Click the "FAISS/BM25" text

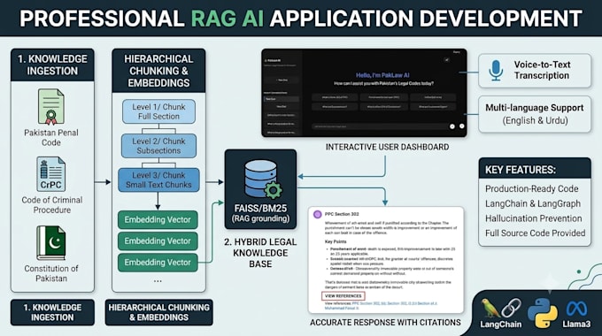click(260, 209)
